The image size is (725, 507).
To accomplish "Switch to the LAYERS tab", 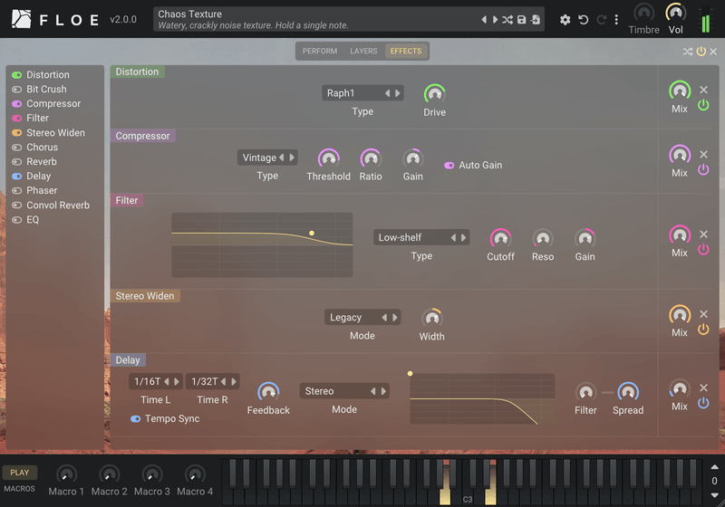I will [x=363, y=52].
